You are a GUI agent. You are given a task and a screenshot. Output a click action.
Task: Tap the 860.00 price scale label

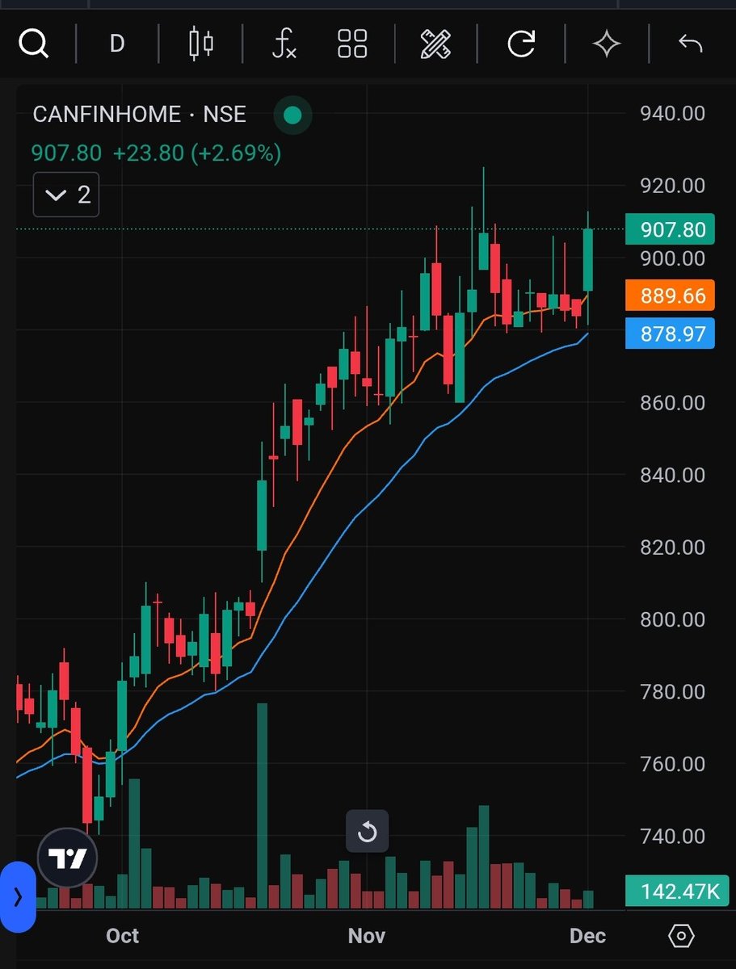[x=672, y=403]
